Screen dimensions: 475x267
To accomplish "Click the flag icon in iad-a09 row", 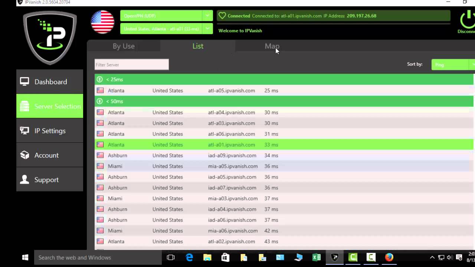I will (100, 155).
